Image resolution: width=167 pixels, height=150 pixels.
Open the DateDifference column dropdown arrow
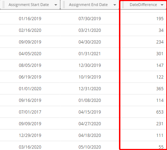(x=162, y=5)
